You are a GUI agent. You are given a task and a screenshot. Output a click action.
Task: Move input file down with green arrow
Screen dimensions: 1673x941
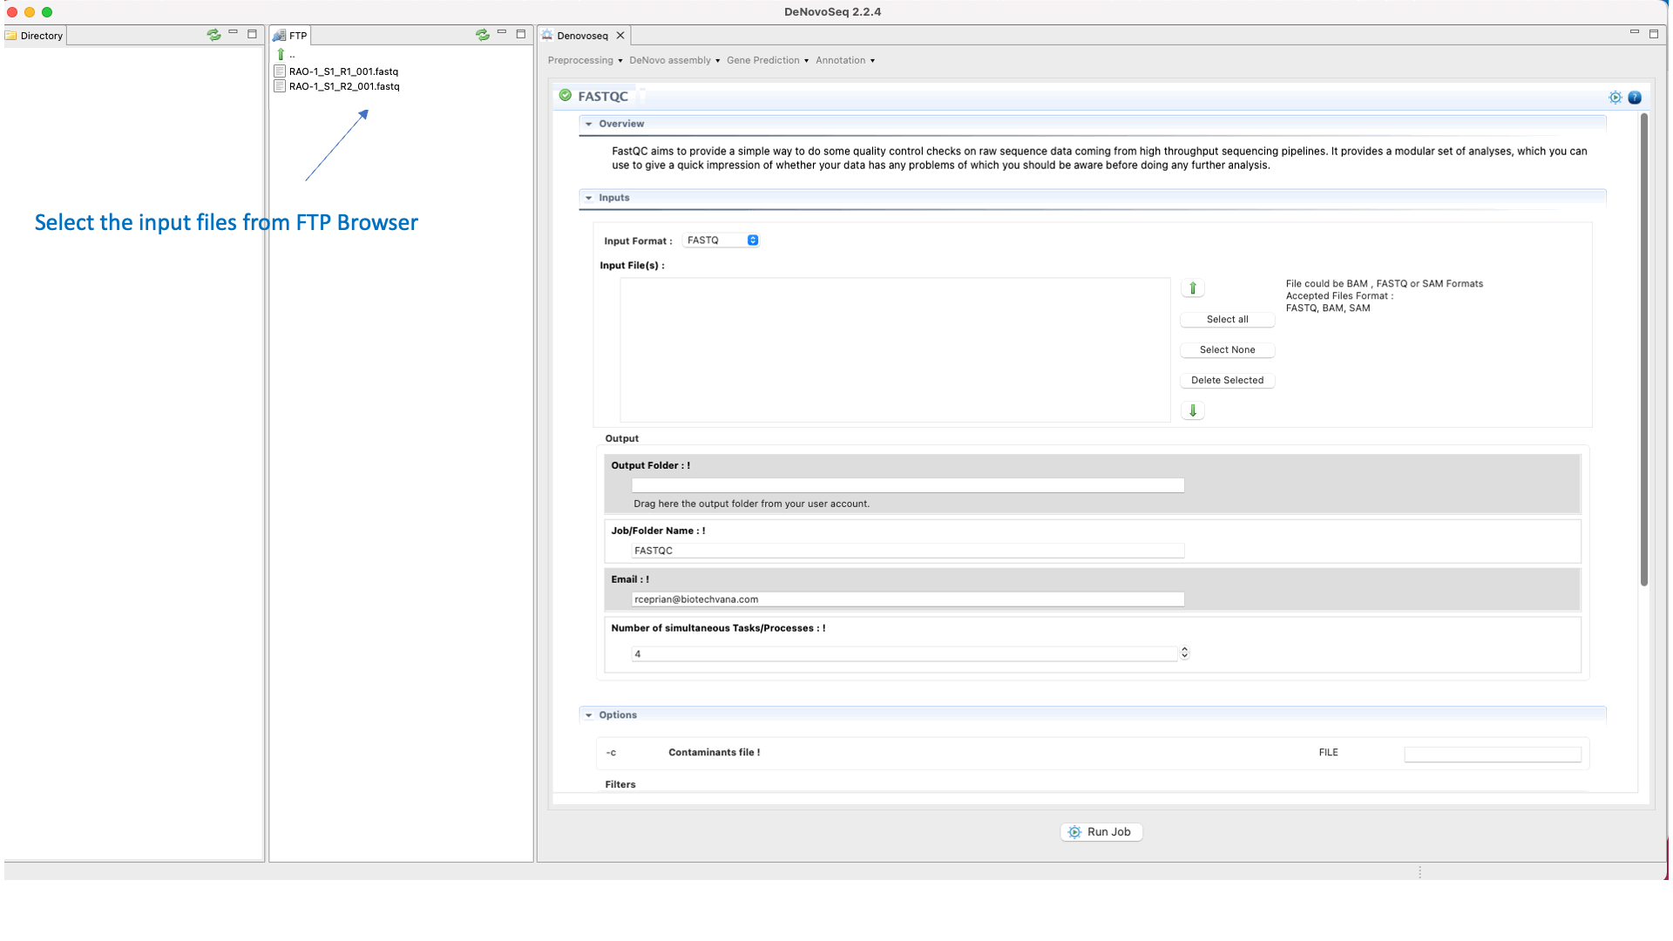(x=1192, y=410)
